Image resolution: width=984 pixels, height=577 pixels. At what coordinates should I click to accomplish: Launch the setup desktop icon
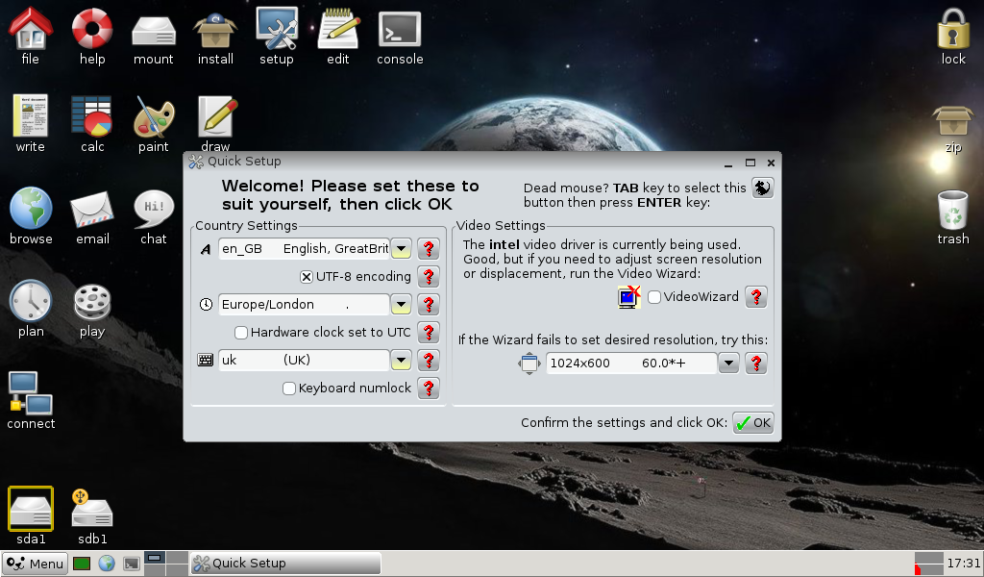277,28
